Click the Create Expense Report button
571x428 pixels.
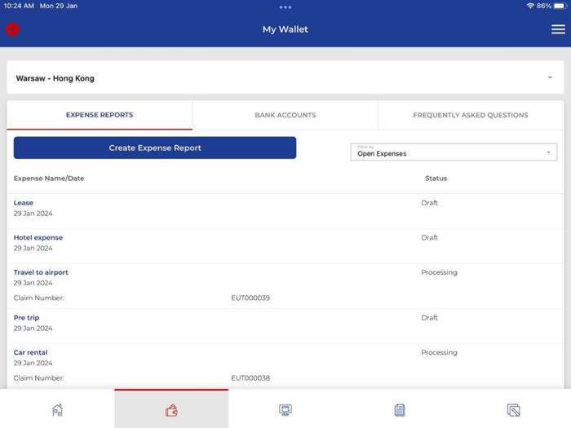click(x=155, y=148)
